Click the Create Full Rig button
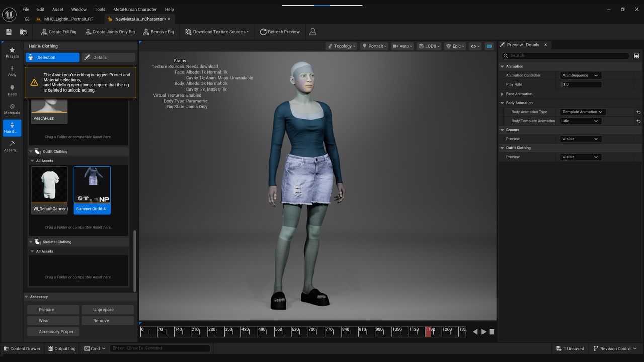Screen dimensions: 644x362 [x=59, y=32]
